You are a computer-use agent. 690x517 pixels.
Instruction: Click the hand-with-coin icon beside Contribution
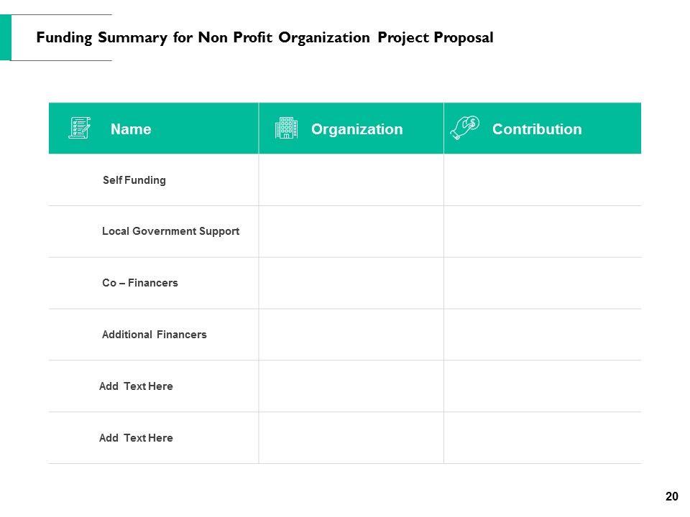tap(465, 126)
